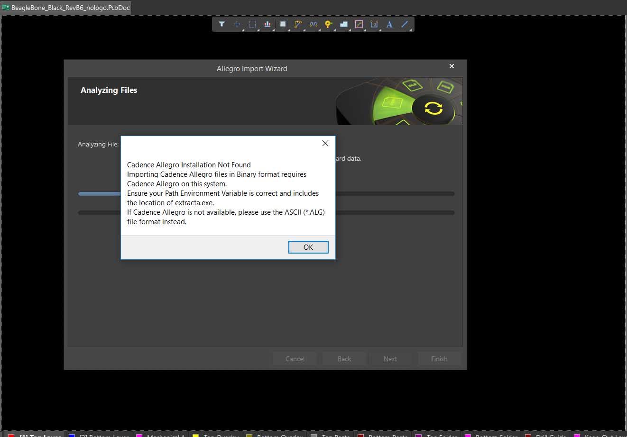The image size is (627, 437).
Task: Select the polygon pour tool
Action: pyautogui.click(x=344, y=24)
